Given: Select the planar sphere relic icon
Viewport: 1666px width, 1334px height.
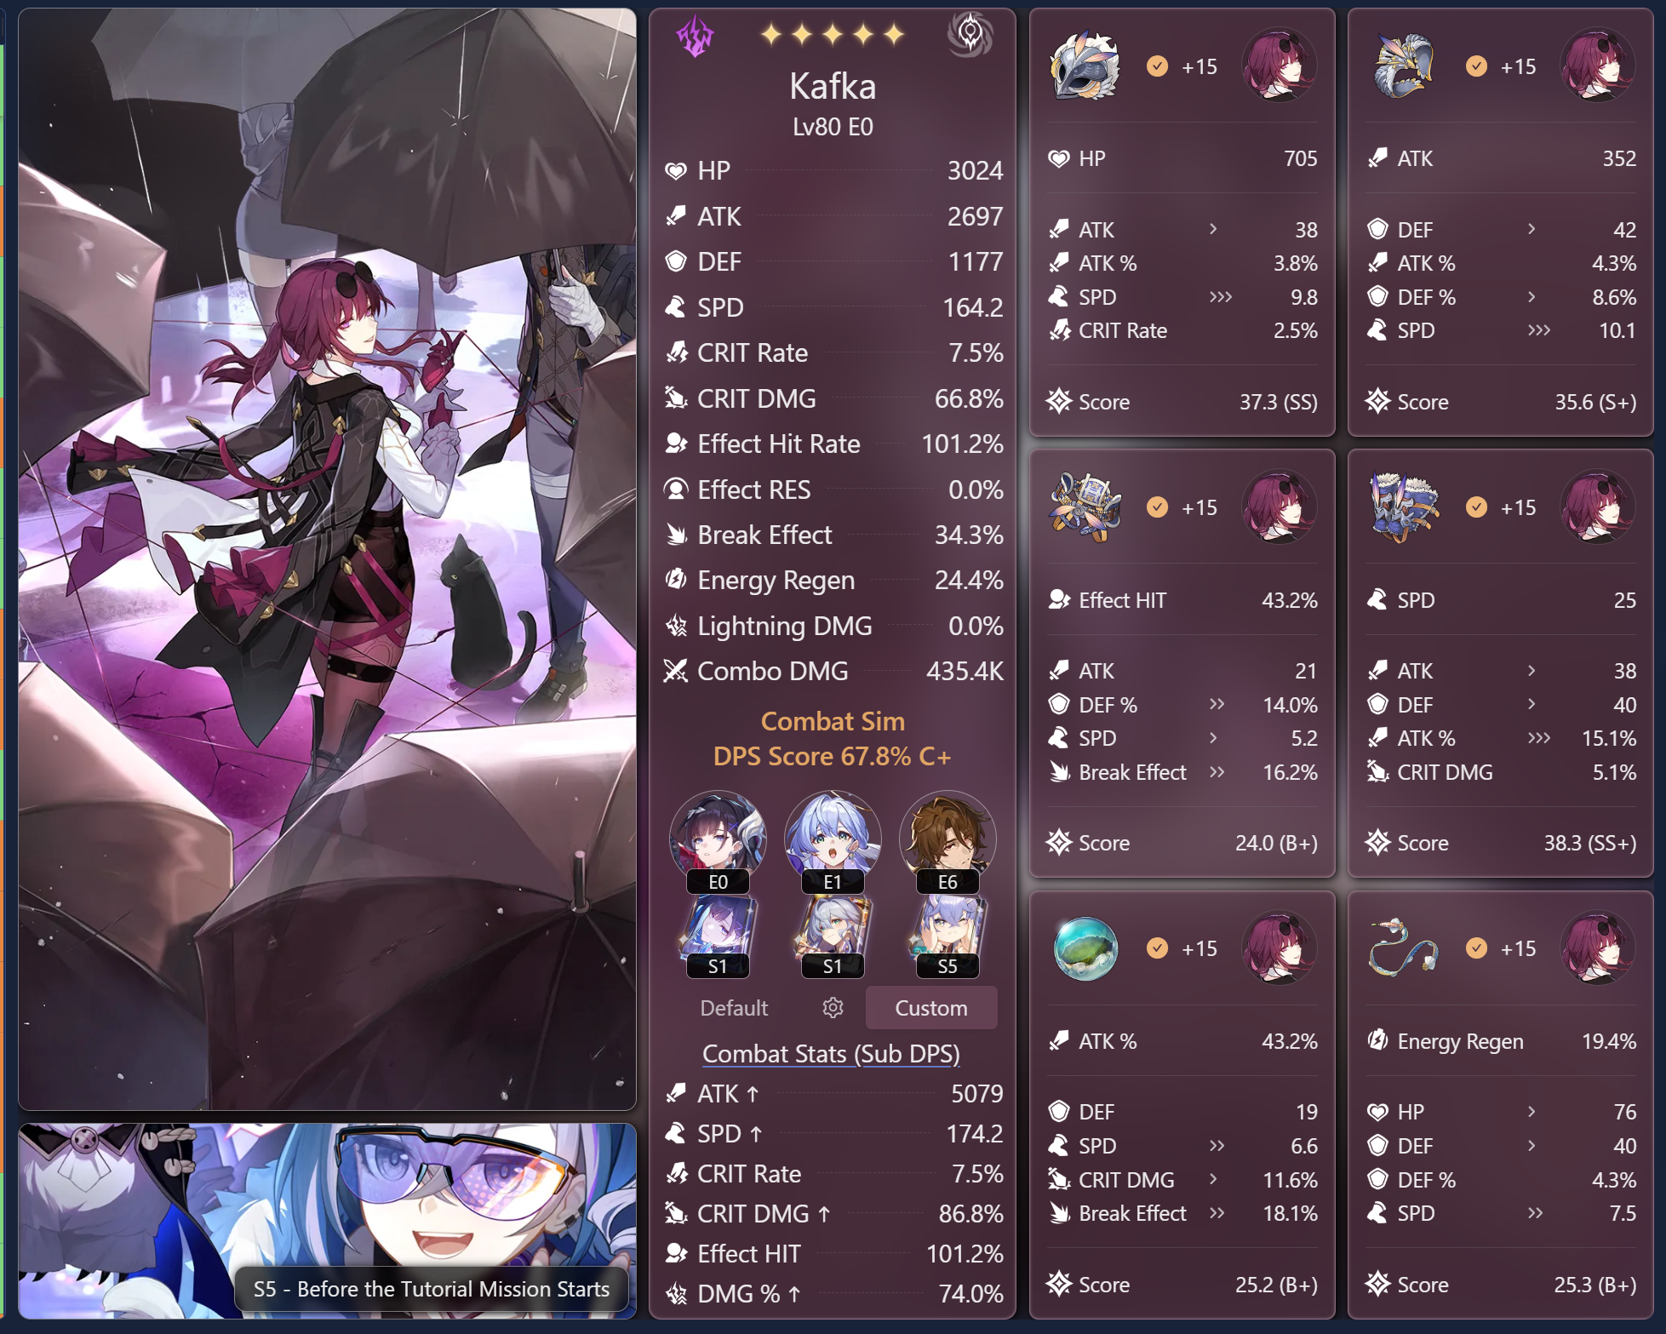Looking at the screenshot, I should point(1085,948).
